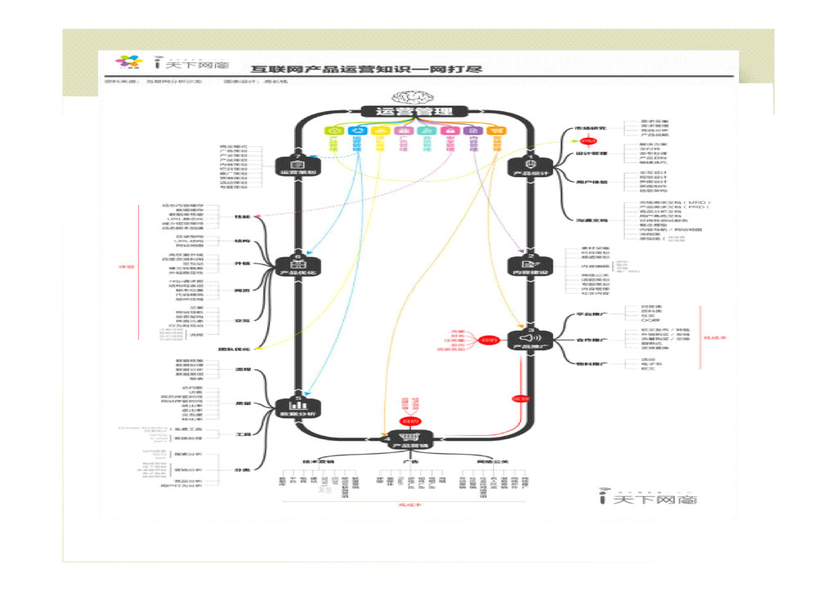Click the 广告 branch under 产品营销
This screenshot has height=591, width=837.
(x=410, y=461)
